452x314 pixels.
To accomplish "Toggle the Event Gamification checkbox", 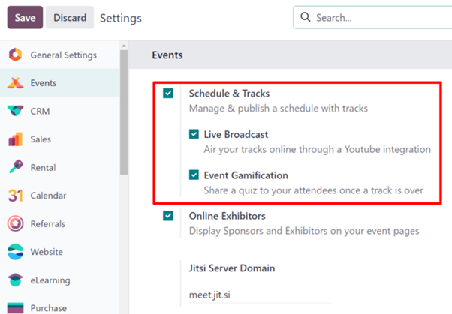I will [x=194, y=175].
